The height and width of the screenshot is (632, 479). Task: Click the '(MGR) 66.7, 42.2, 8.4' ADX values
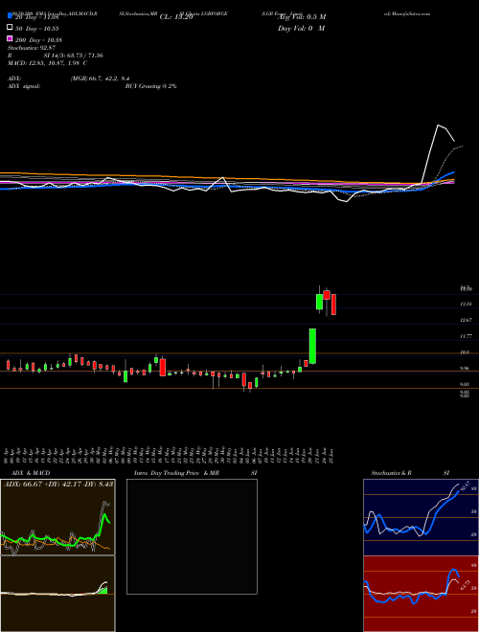pos(100,79)
